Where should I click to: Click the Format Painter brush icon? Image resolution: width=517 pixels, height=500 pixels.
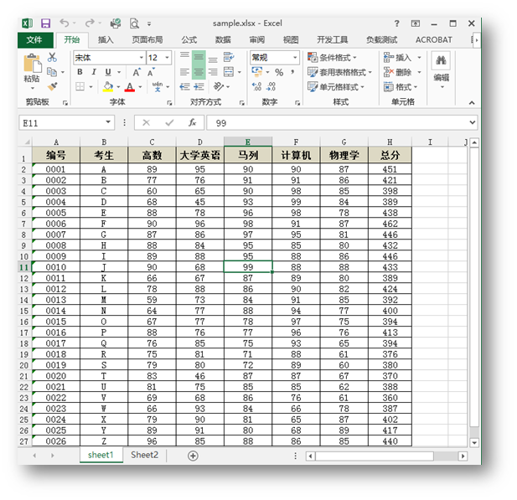(53, 86)
